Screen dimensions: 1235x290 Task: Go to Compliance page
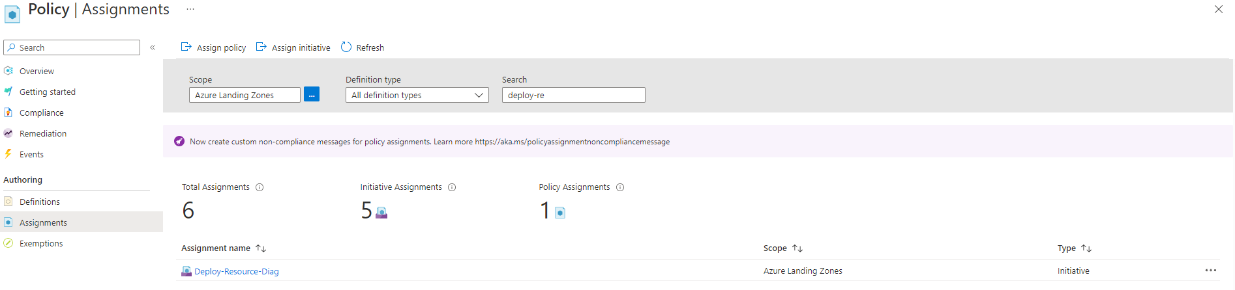tap(42, 112)
